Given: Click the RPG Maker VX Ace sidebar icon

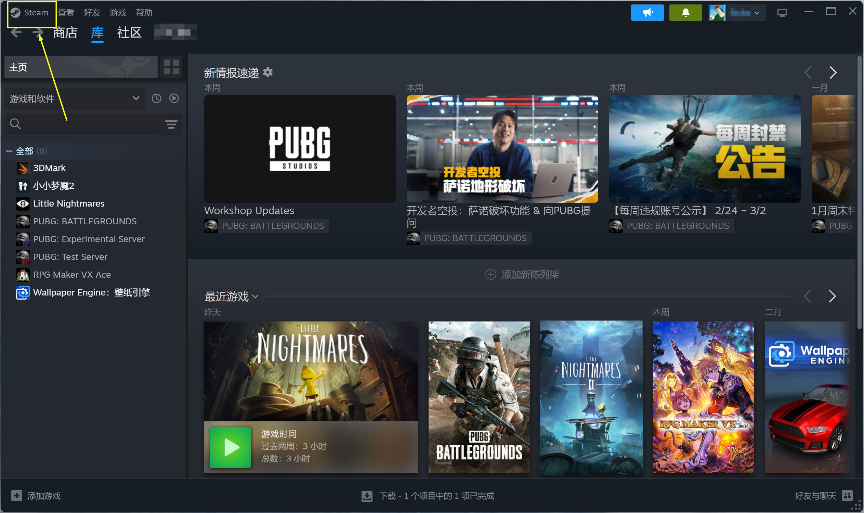Looking at the screenshot, I should click(x=23, y=275).
